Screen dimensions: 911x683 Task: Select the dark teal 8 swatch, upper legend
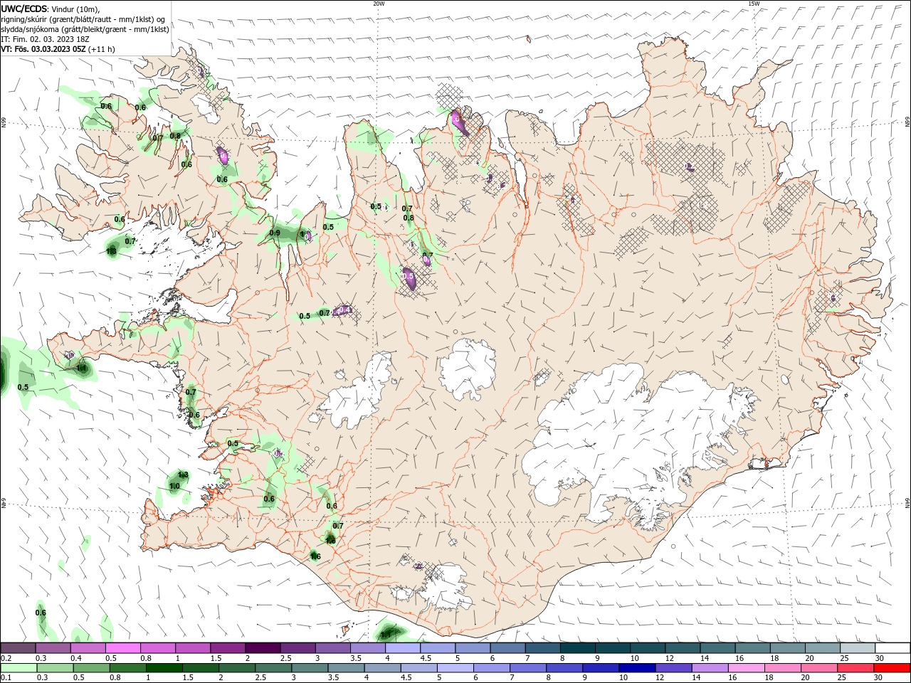[577, 647]
